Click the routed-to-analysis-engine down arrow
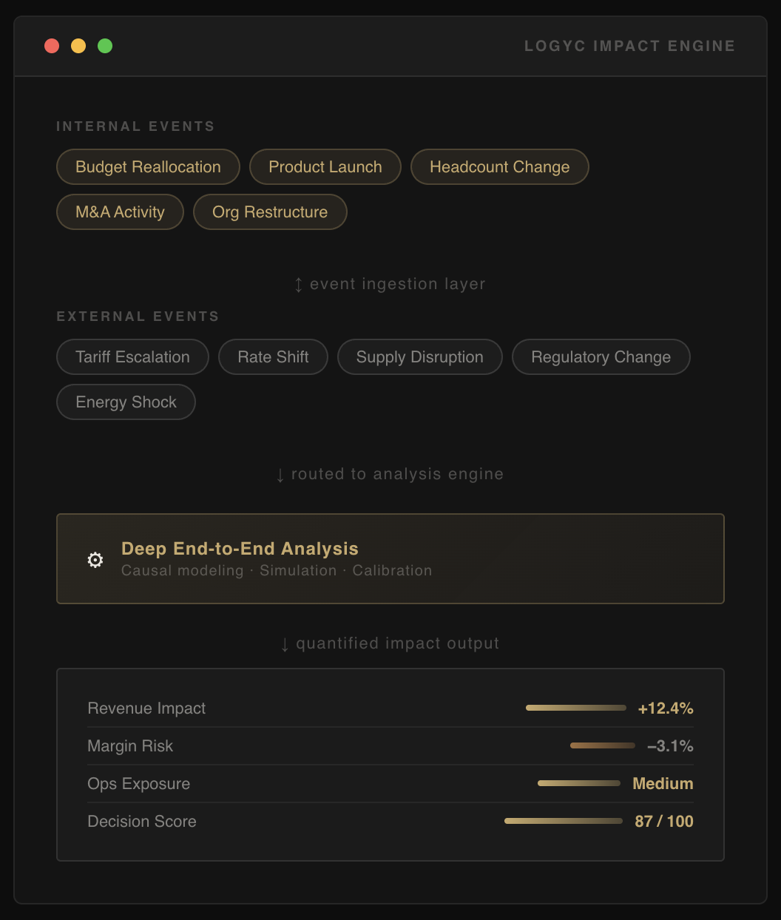Viewport: 781px width, 920px height. (x=280, y=474)
